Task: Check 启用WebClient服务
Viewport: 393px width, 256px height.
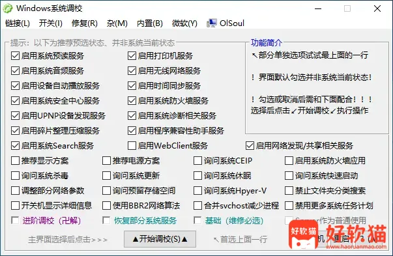Action: 132,145
